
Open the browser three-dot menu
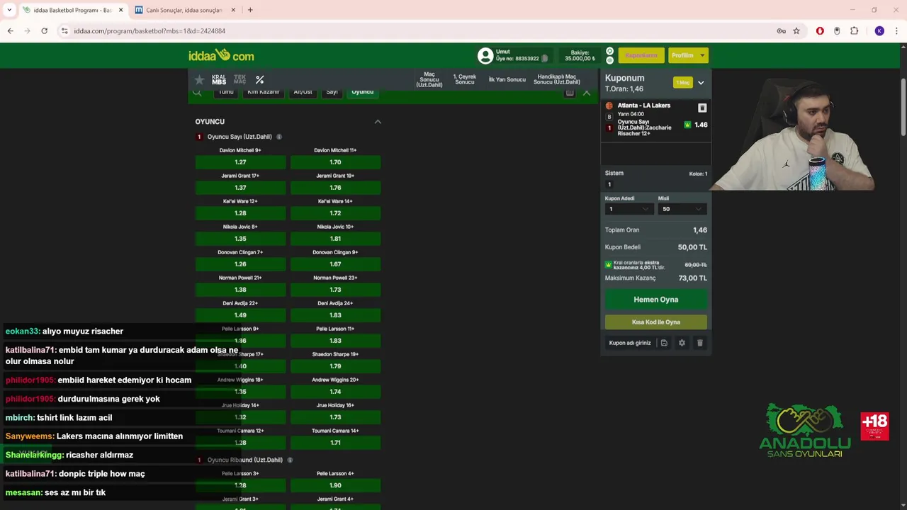[897, 31]
